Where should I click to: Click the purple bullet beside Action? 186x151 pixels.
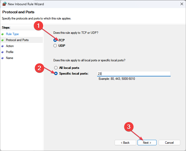coord(2,46)
